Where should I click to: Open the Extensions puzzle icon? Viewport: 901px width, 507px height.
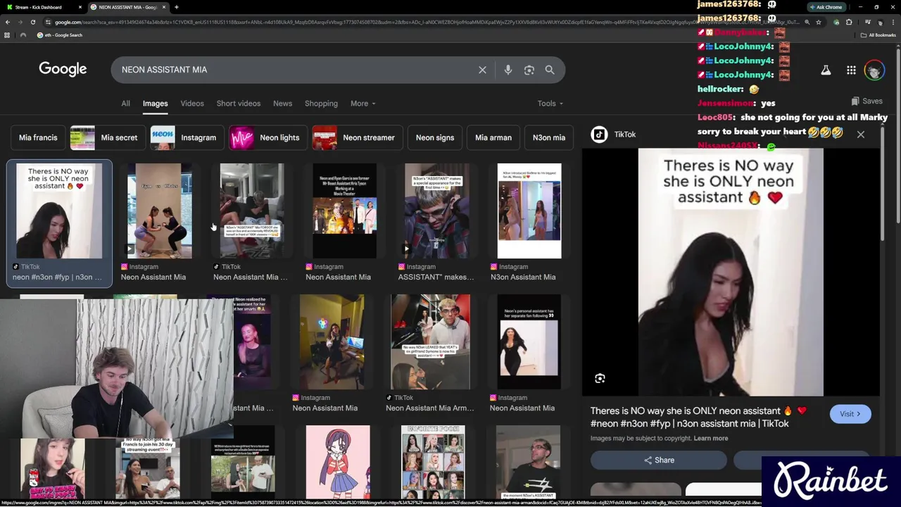(x=849, y=22)
